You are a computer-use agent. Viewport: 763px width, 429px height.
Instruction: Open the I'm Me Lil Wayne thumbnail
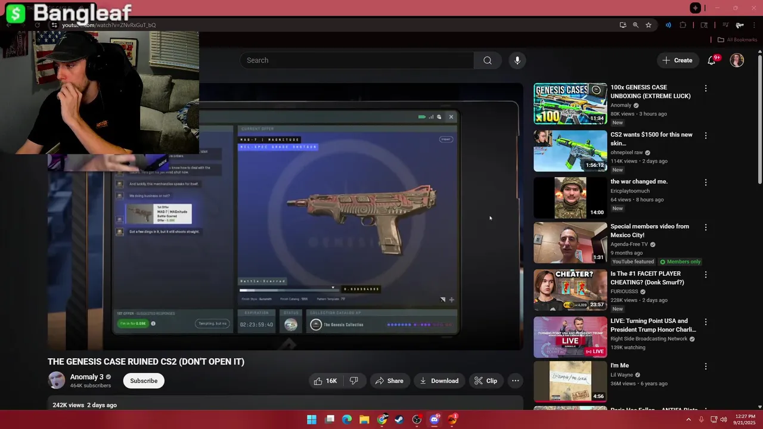[x=570, y=382]
